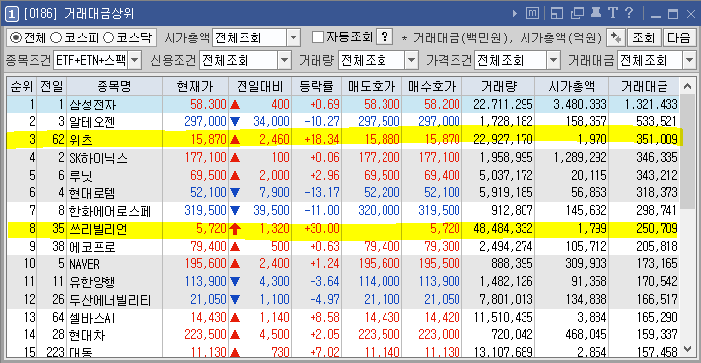Click the 매도호가 column header
The width and height of the screenshot is (701, 363).
[372, 86]
